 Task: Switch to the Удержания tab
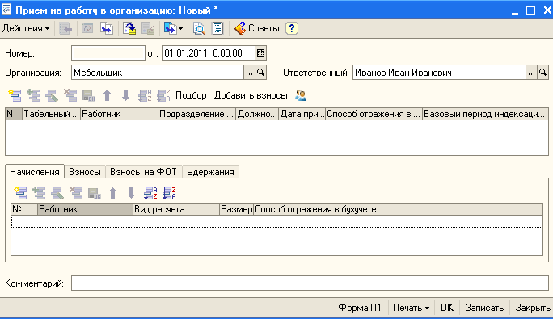coord(210,172)
